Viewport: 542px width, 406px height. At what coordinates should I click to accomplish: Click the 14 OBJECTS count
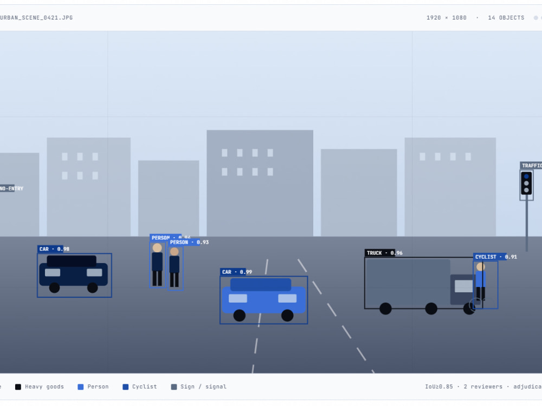[x=506, y=18]
